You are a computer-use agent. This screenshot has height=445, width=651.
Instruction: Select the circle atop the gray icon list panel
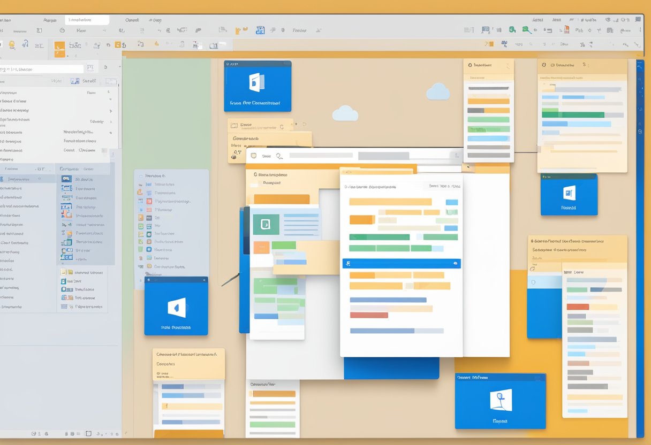pos(141,175)
